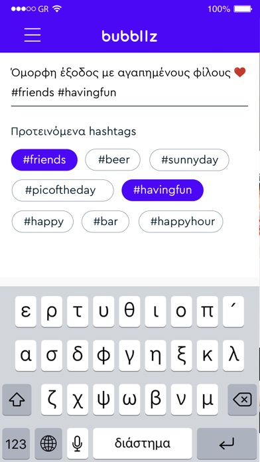Select the #happy hashtag chip
Image resolution: width=260 pixels, height=462 pixels.
click(x=42, y=222)
